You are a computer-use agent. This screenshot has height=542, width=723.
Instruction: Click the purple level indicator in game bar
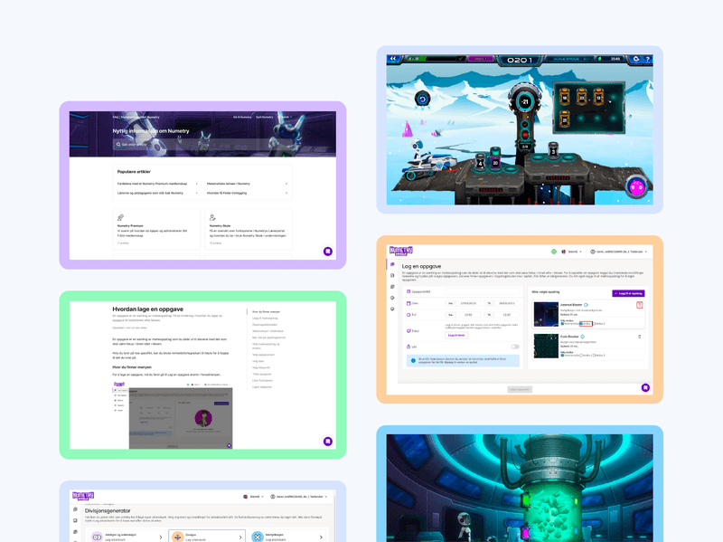click(x=481, y=59)
